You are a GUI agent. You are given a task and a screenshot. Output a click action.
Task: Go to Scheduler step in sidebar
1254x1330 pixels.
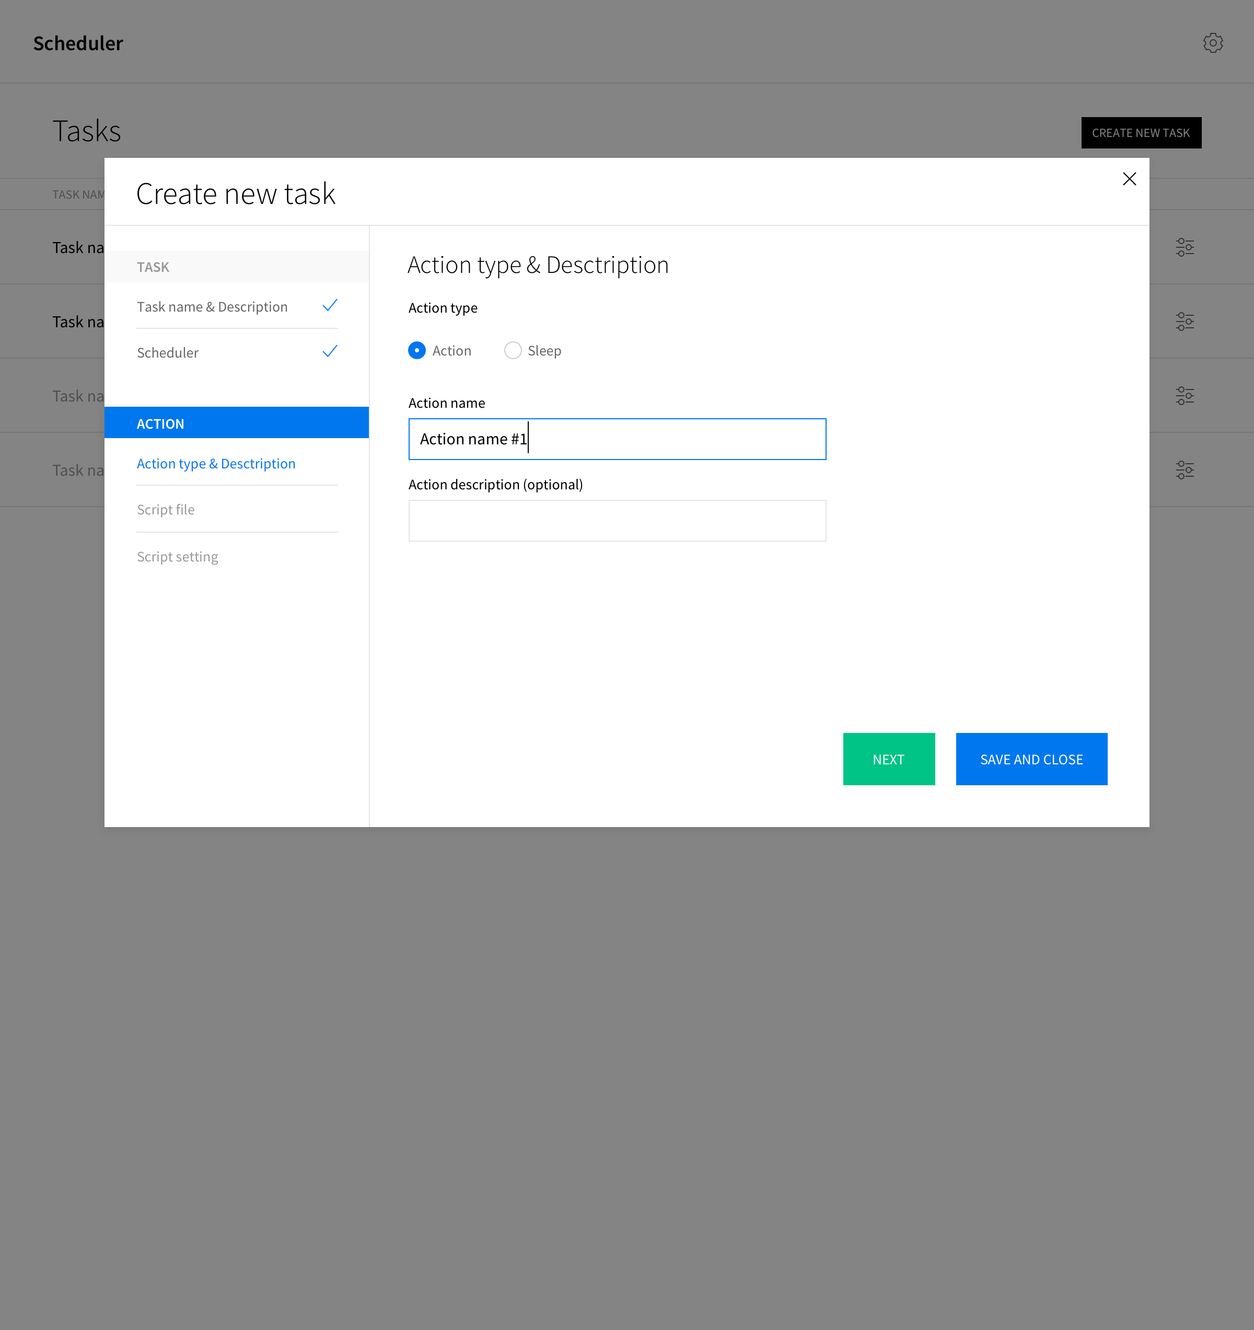coord(168,352)
